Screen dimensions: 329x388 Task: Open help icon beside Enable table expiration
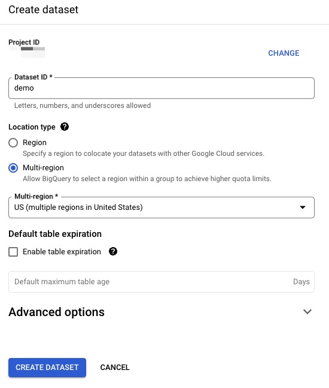113,251
